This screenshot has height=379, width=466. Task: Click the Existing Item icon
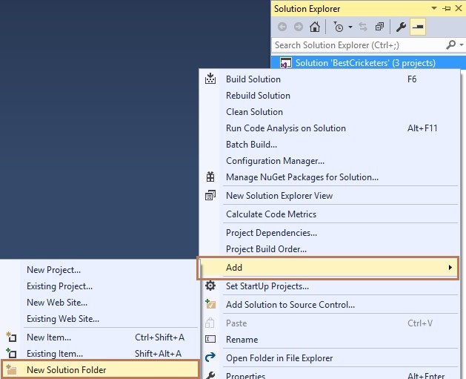(x=11, y=353)
